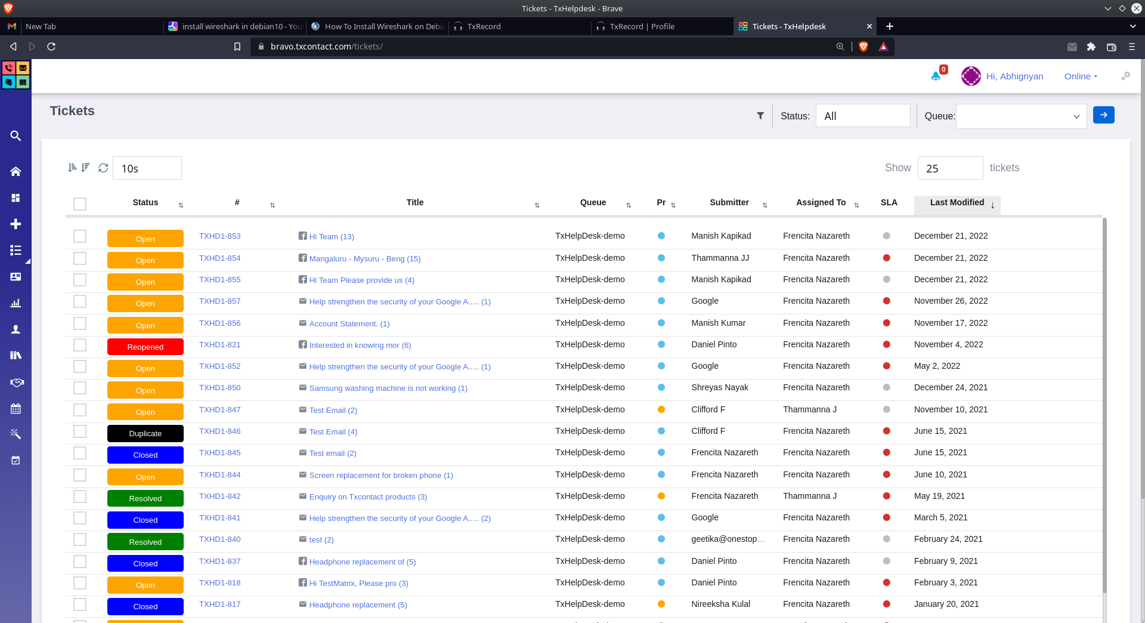This screenshot has height=623, width=1145.
Task: Sort tickets by the # column arrows
Action: 273,205
